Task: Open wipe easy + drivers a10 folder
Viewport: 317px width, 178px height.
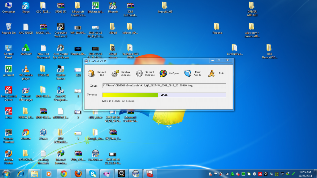Action: click(x=252, y=30)
